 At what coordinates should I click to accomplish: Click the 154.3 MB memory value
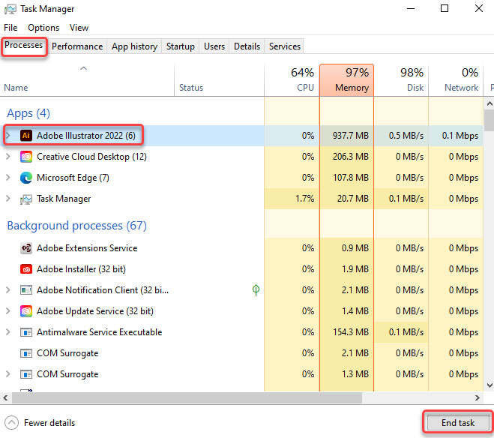coord(351,332)
